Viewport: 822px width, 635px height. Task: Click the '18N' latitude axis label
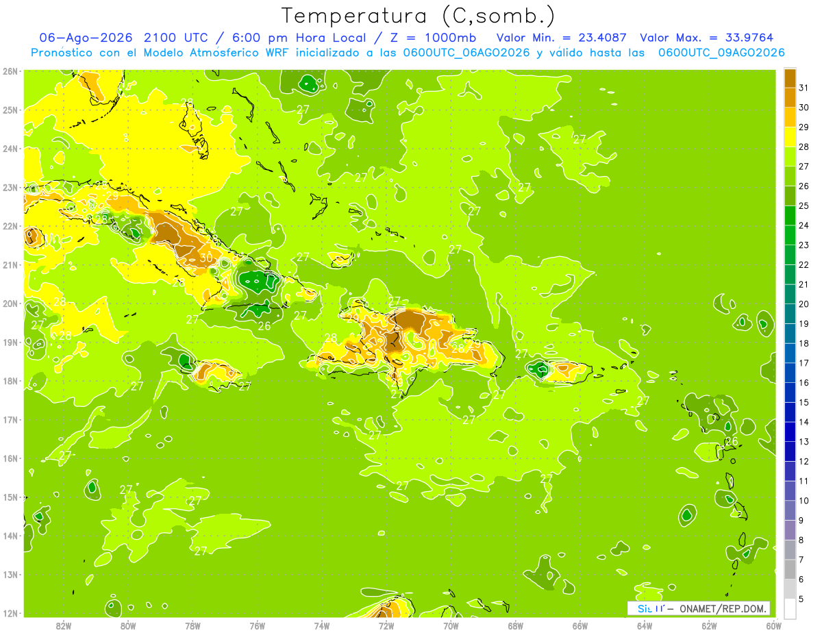10,381
